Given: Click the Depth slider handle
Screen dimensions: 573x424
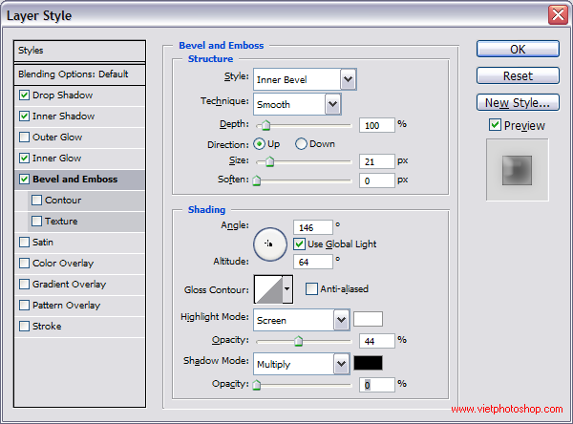Looking at the screenshot, I should tap(265, 125).
